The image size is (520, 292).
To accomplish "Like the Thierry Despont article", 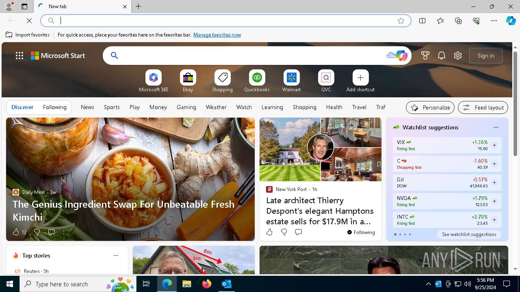I will (269, 232).
